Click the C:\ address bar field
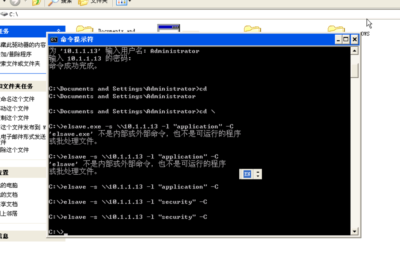 click(x=200, y=14)
